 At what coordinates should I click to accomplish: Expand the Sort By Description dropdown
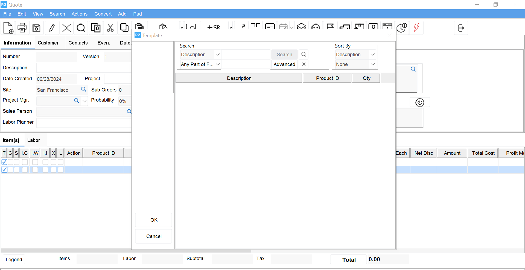(x=372, y=55)
